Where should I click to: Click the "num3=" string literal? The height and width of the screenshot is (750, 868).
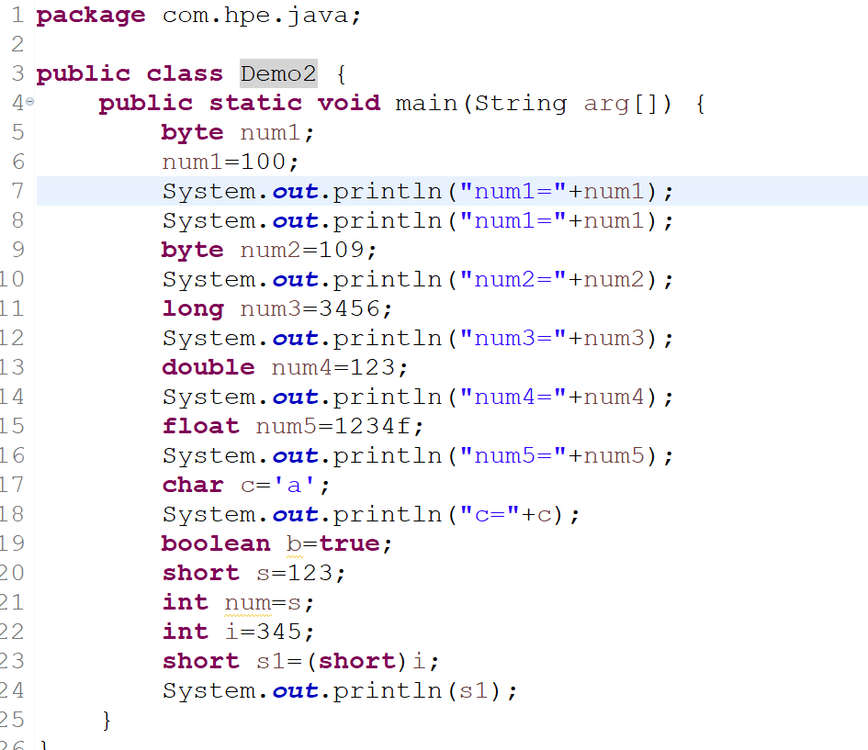pos(513,338)
